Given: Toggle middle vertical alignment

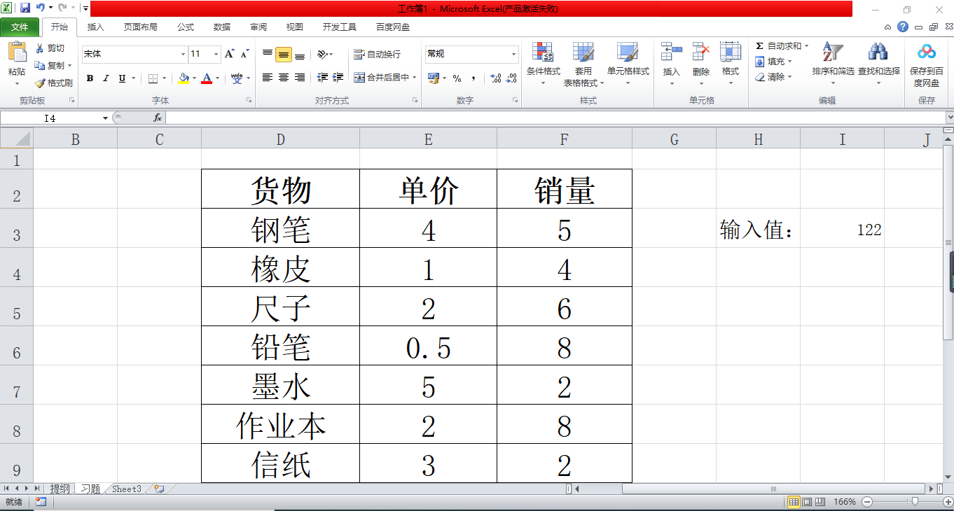Looking at the screenshot, I should (x=284, y=54).
